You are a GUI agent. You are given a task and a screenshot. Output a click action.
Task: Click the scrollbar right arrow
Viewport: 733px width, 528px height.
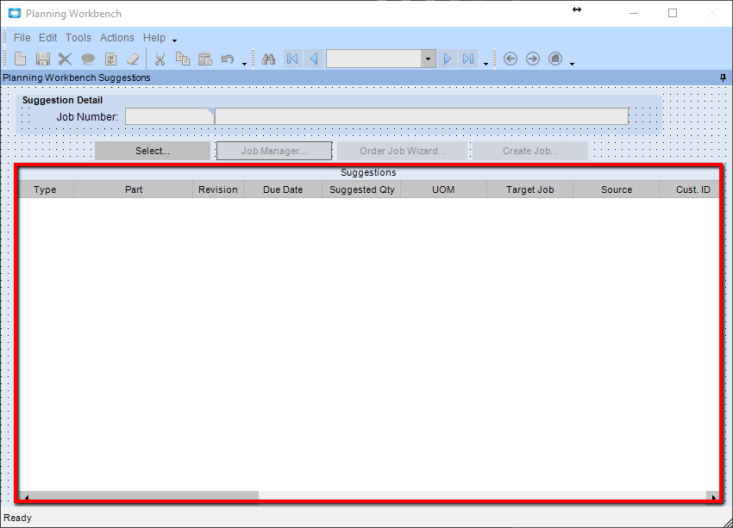714,497
